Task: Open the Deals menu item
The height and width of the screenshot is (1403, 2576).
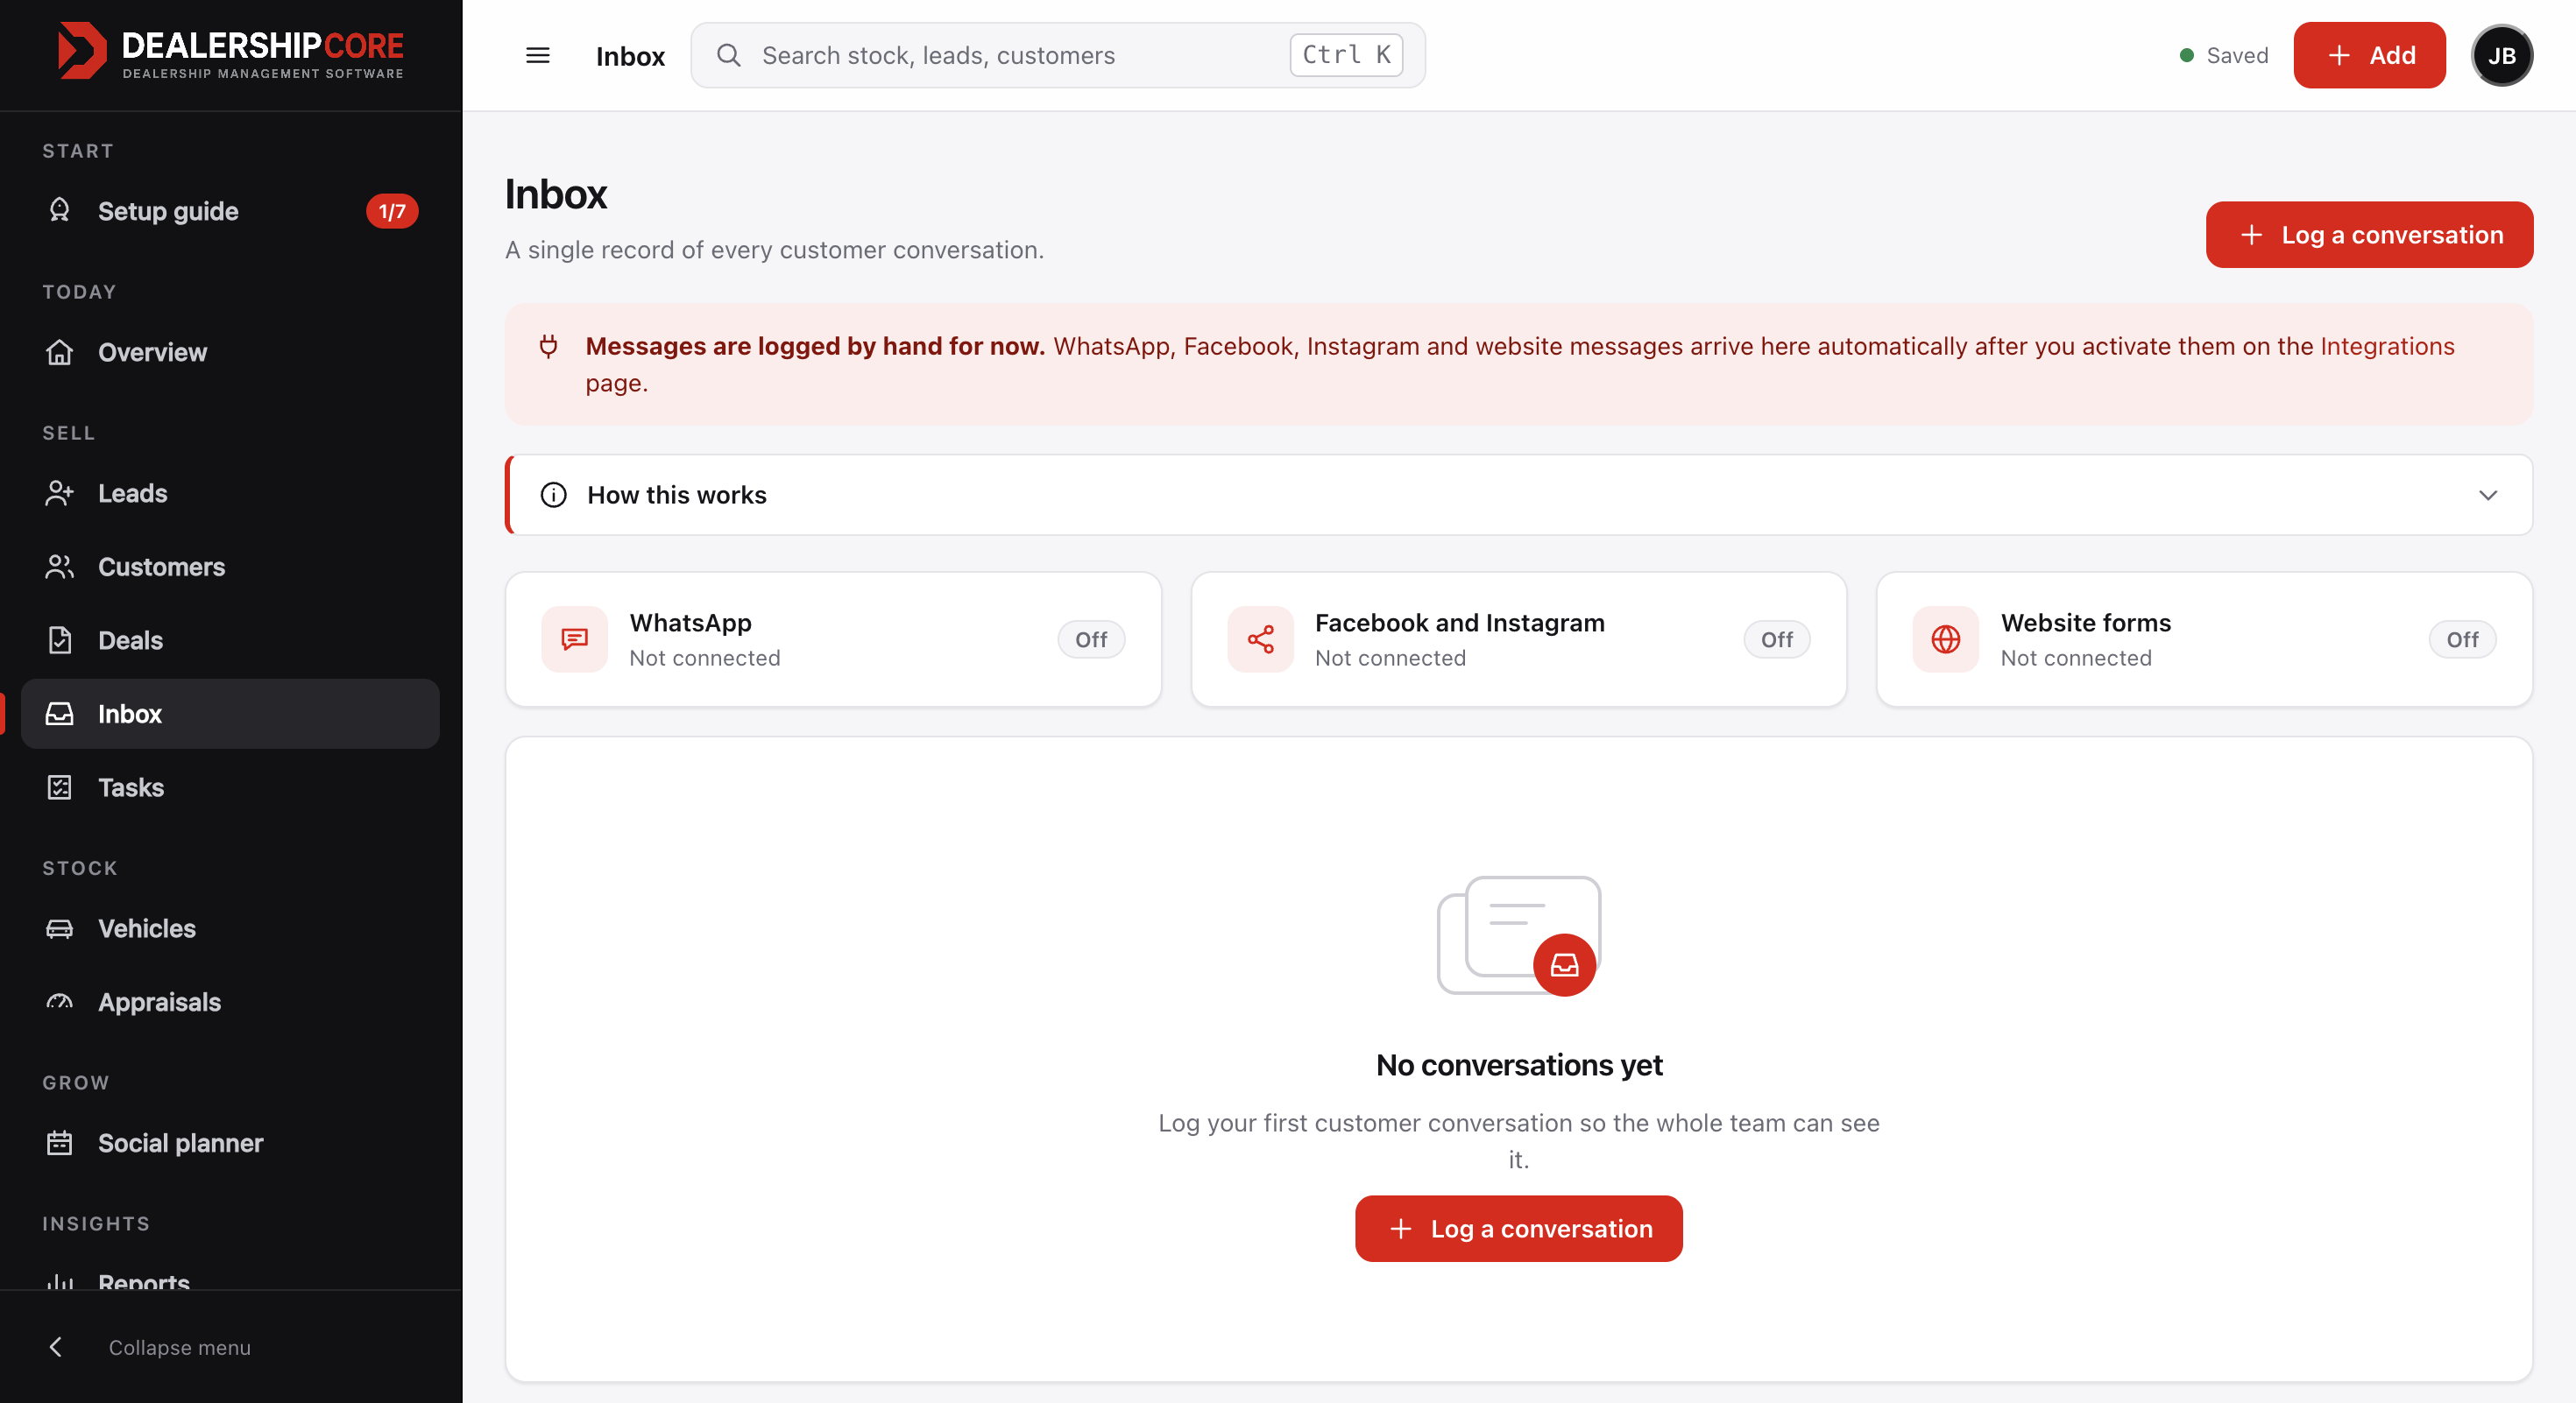Action: tap(230, 639)
